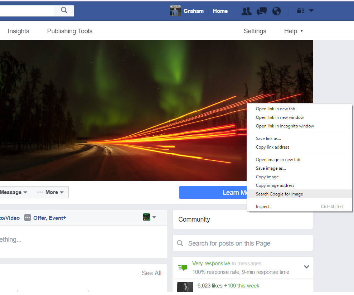Click the green responsiveness badge icon

[x=182, y=267]
